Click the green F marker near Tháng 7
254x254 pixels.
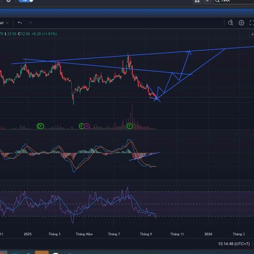[x=130, y=126]
